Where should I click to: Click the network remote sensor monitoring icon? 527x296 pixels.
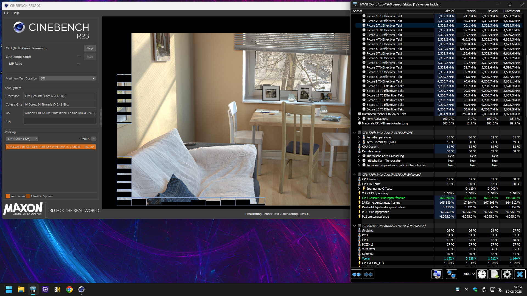pyautogui.click(x=451, y=274)
